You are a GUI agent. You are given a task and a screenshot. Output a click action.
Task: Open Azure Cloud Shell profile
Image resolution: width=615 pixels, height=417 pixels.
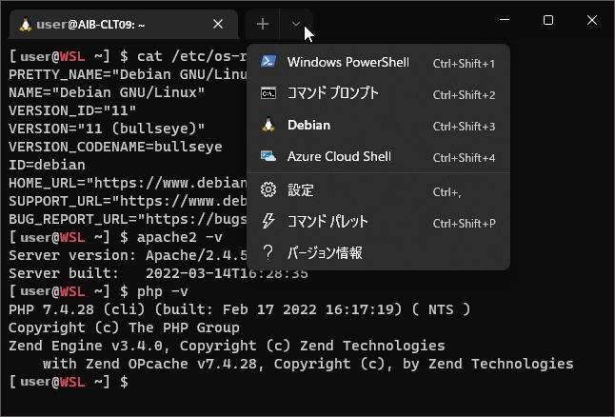point(379,156)
